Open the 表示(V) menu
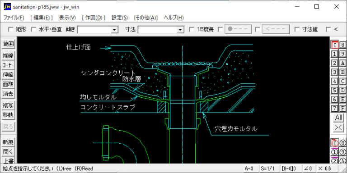The height and width of the screenshot is (173, 347). point(67,18)
